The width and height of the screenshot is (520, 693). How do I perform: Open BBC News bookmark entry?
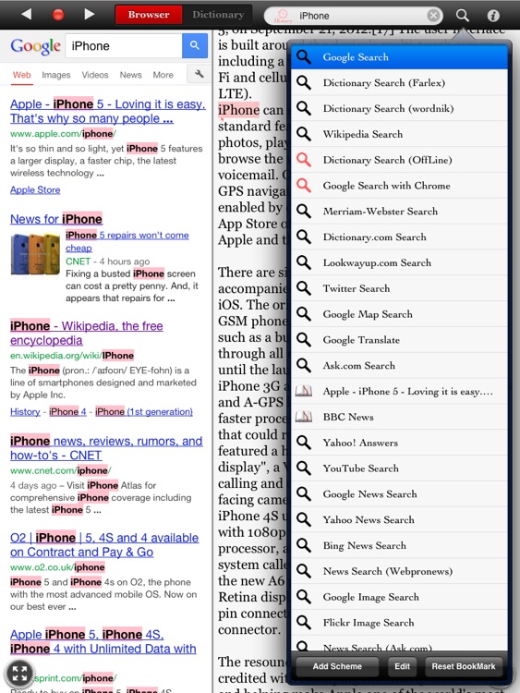399,417
